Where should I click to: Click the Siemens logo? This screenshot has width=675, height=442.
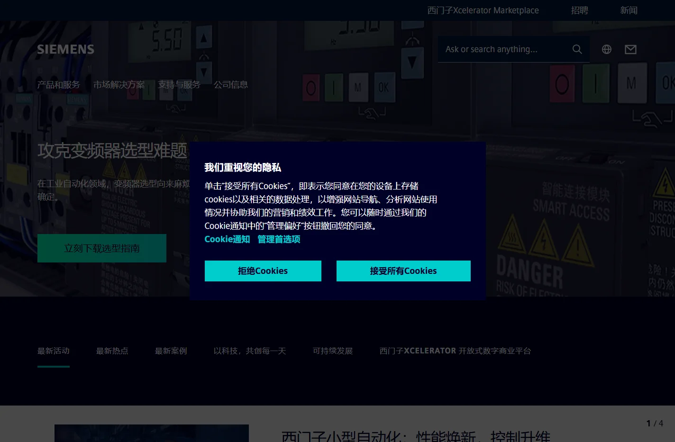click(x=66, y=49)
